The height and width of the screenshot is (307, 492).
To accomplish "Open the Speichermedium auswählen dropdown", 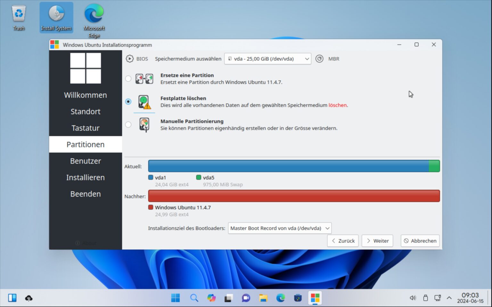I will point(268,59).
